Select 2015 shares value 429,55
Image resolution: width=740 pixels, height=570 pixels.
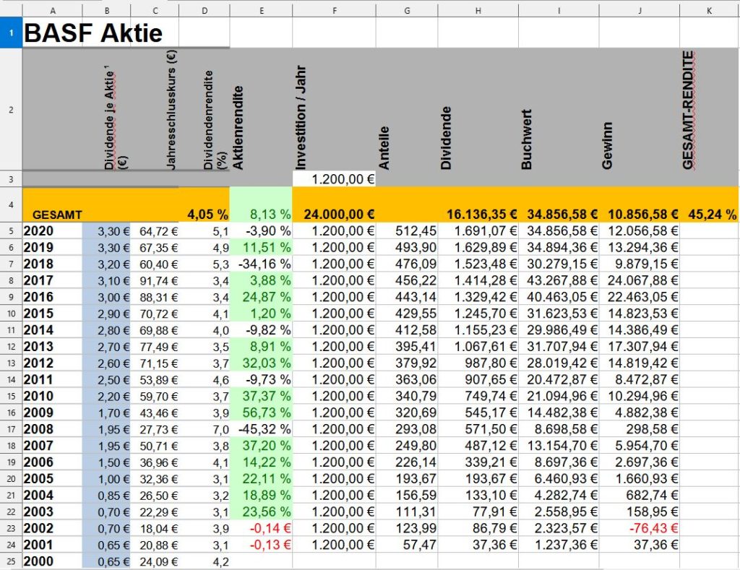coord(407,314)
